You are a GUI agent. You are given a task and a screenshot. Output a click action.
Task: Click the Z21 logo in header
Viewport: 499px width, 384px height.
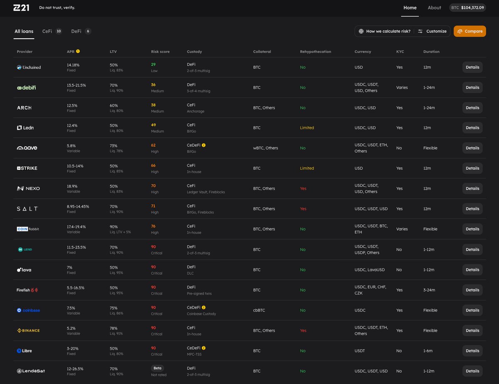(21, 7)
